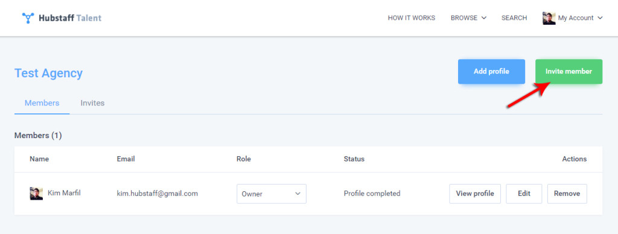Click the kim.hubstaff@gmail.com email text

click(158, 194)
